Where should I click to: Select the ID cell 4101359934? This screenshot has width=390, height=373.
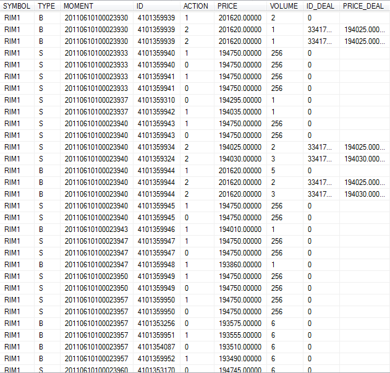pos(156,147)
